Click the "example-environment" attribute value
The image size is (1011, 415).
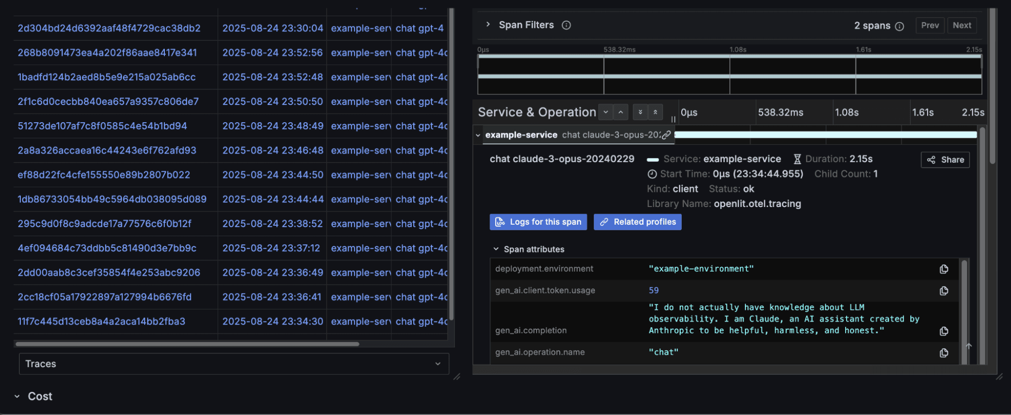point(701,269)
